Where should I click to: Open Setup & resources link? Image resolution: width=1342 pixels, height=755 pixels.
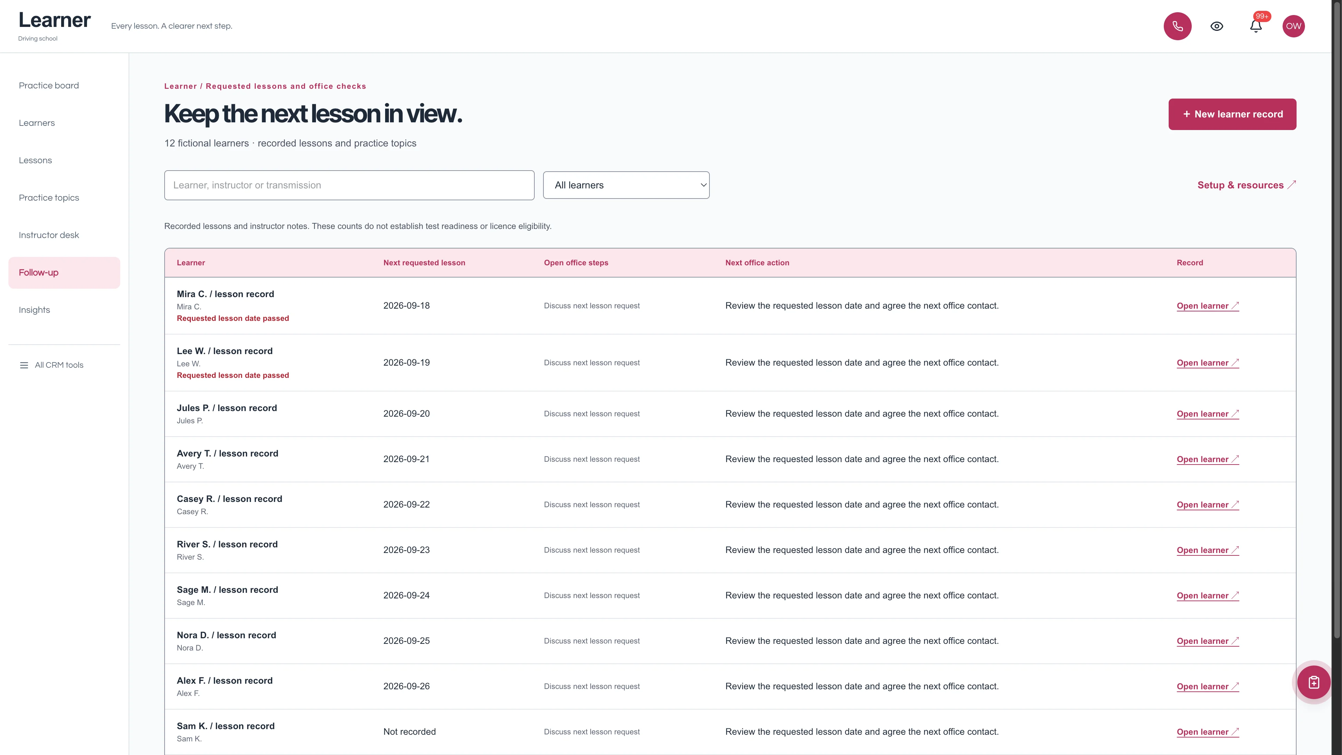1246,185
